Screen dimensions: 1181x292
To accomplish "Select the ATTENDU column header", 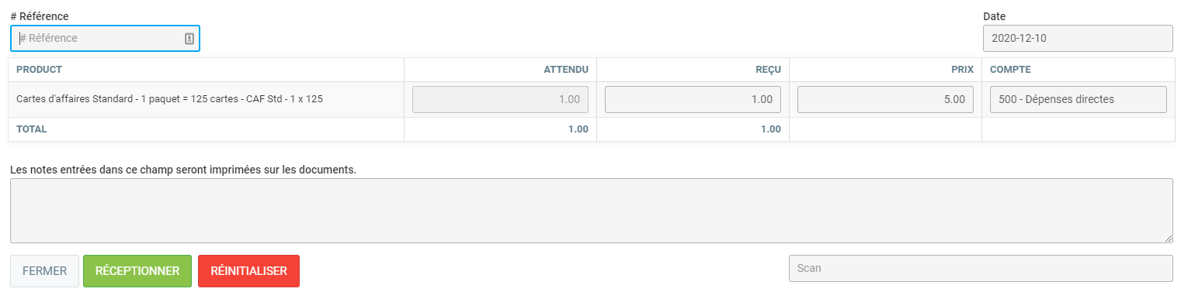I will pos(565,70).
